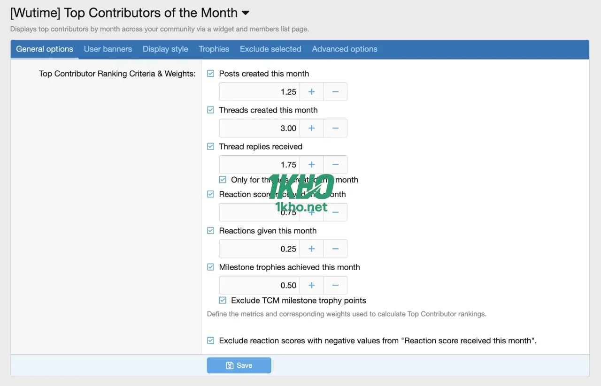The height and width of the screenshot is (386, 601).
Task: Switch to the User banners tab
Action: click(108, 49)
